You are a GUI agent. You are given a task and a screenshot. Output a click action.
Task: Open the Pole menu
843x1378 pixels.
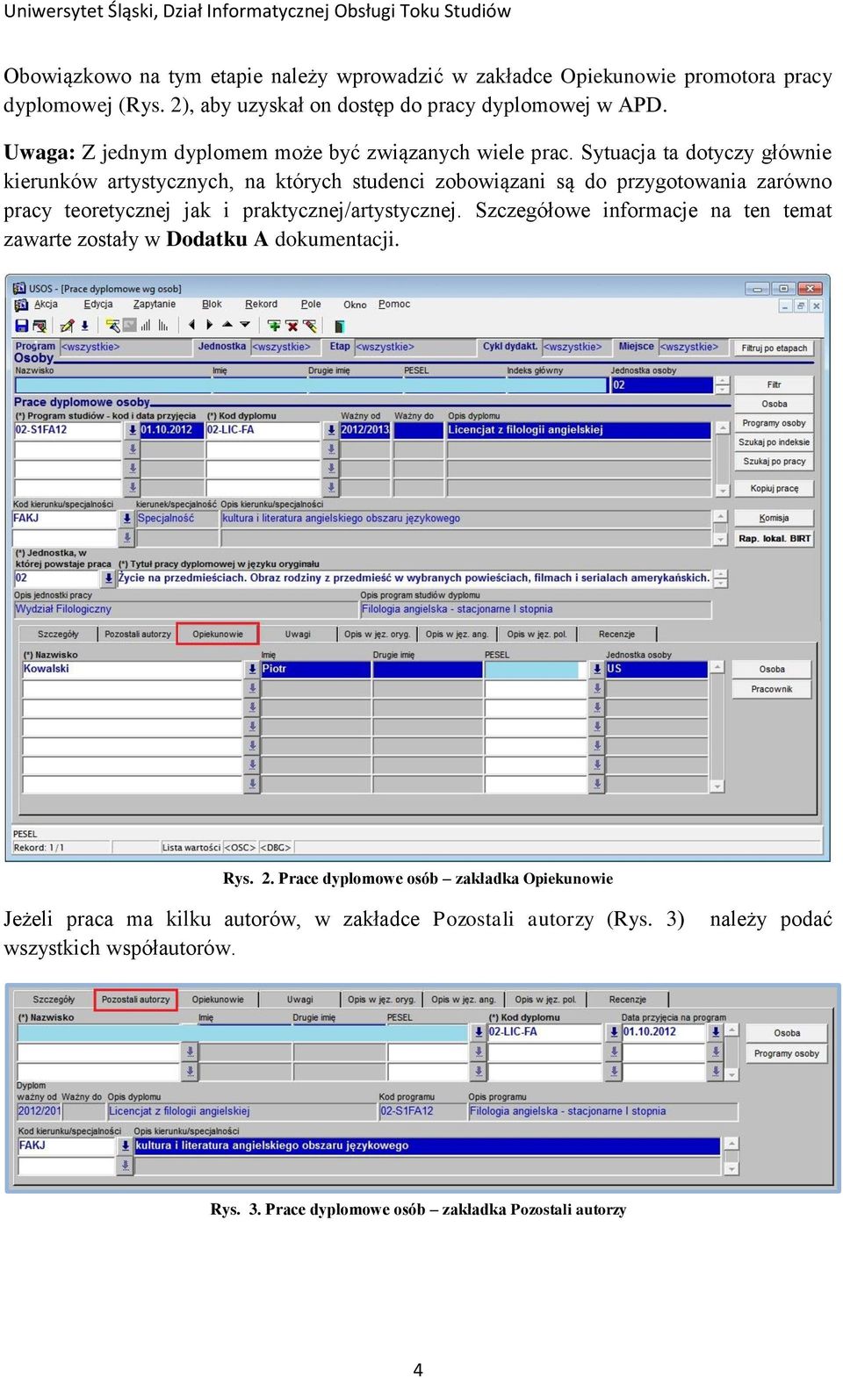tap(311, 305)
